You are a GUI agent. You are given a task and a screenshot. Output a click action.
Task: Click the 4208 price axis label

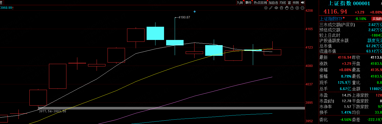coord(309,11)
